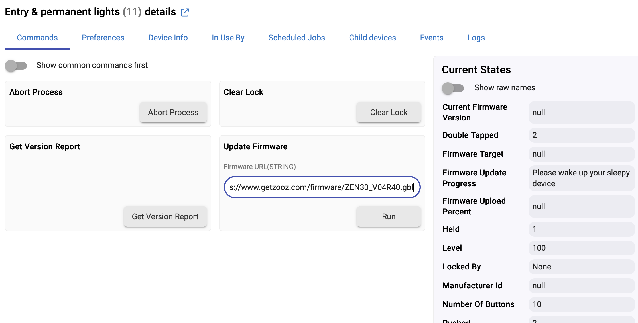Click the Locked By value None
This screenshot has height=323, width=638.
pyautogui.click(x=581, y=267)
